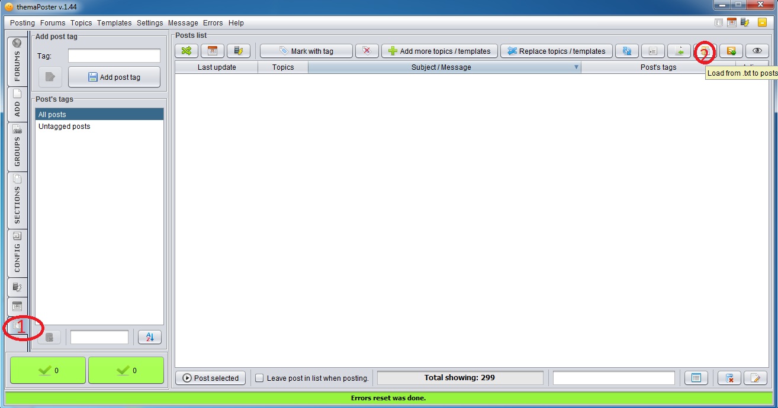This screenshot has height=408, width=778.
Task: Open the posts list sidebar tab at bottom
Action: 17,326
